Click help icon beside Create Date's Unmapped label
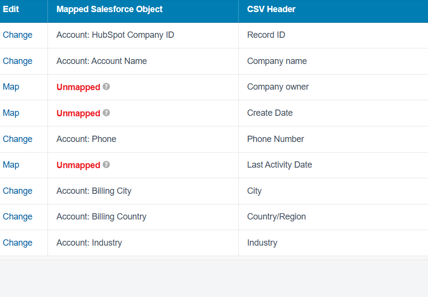The image size is (428, 297). [x=107, y=113]
